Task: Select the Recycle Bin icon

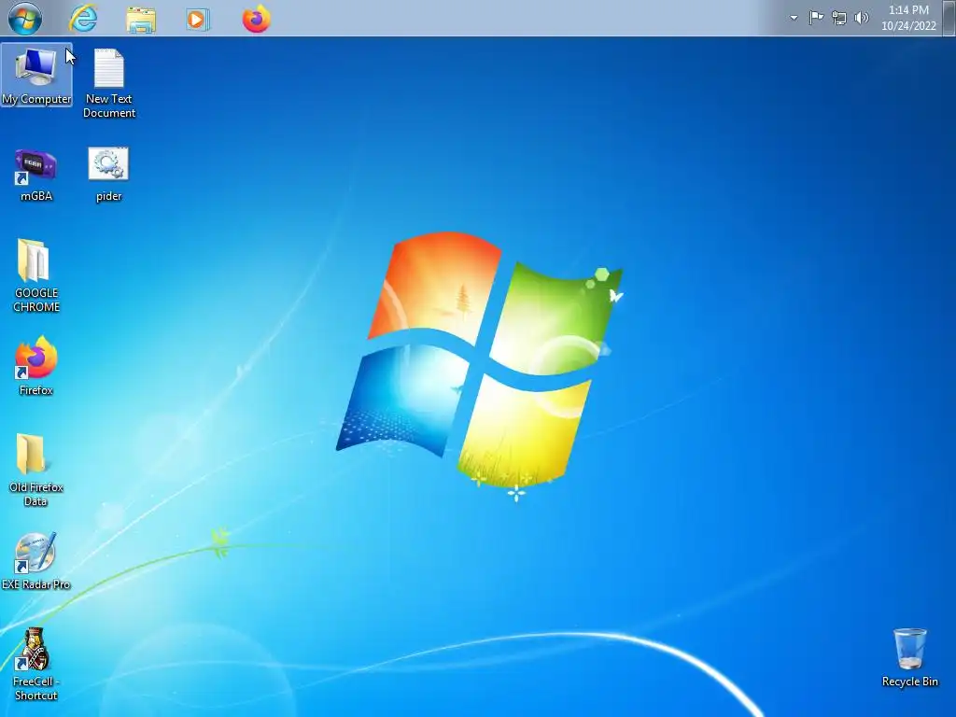Action: (909, 658)
